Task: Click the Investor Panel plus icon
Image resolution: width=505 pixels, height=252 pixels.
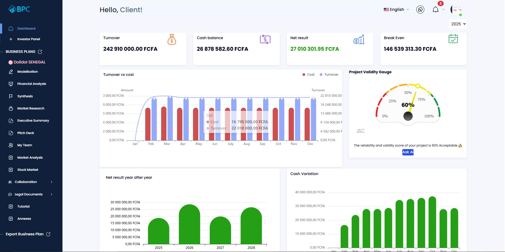Action: point(11,39)
